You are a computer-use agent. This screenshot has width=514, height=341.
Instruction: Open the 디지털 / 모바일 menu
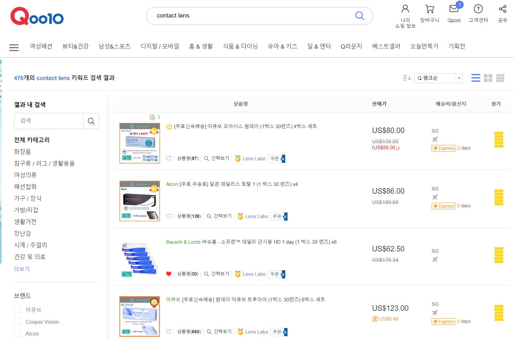(x=160, y=46)
